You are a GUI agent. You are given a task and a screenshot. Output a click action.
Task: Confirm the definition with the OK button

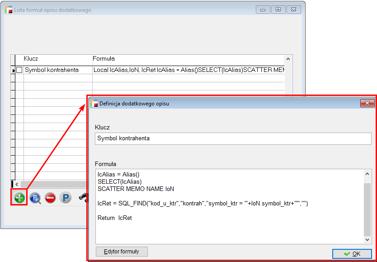coord(352,254)
